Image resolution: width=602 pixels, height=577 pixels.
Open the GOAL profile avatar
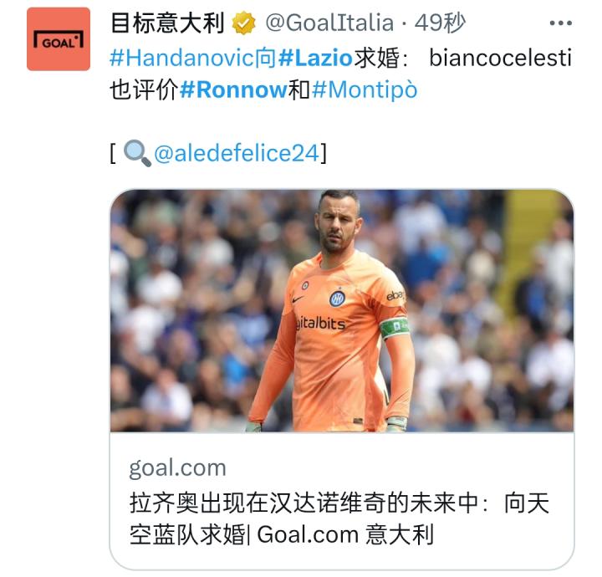point(59,39)
